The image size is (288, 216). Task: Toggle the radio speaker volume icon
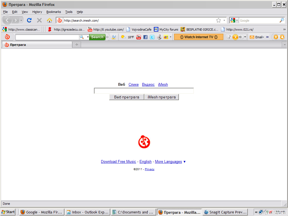point(240,37)
